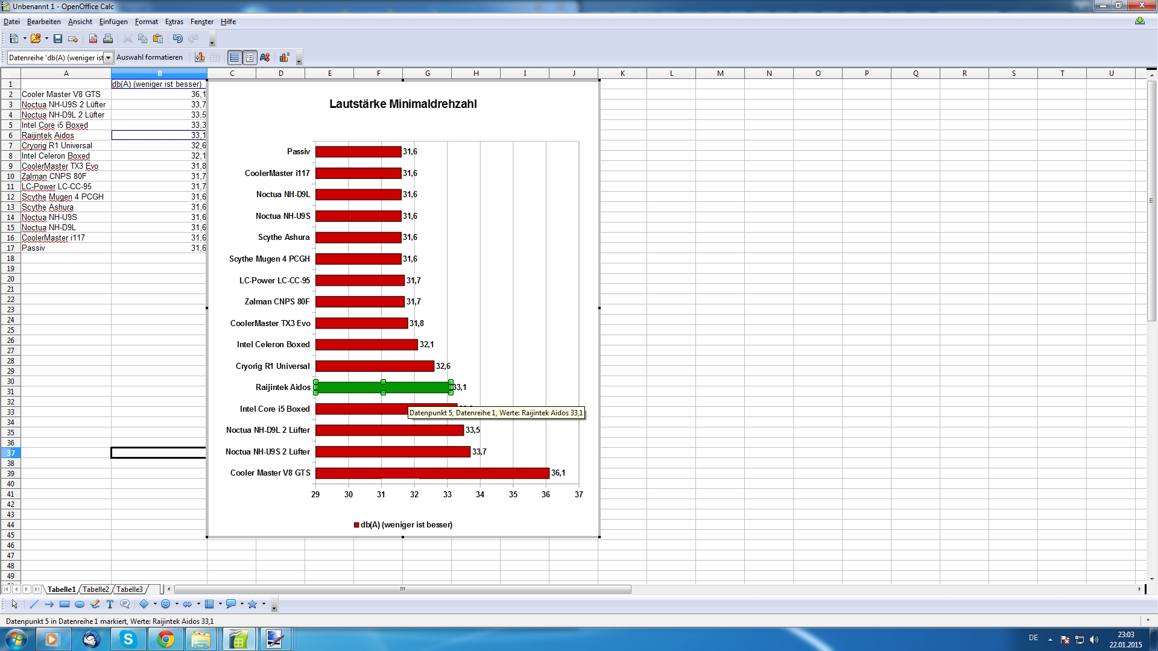Click the vertical scrollbar thumb
The height and width of the screenshot is (651, 1158).
(1151, 201)
